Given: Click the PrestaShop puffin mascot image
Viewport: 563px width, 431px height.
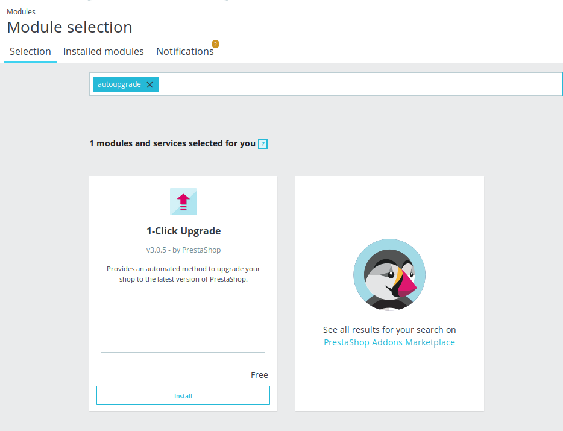Looking at the screenshot, I should point(389,275).
